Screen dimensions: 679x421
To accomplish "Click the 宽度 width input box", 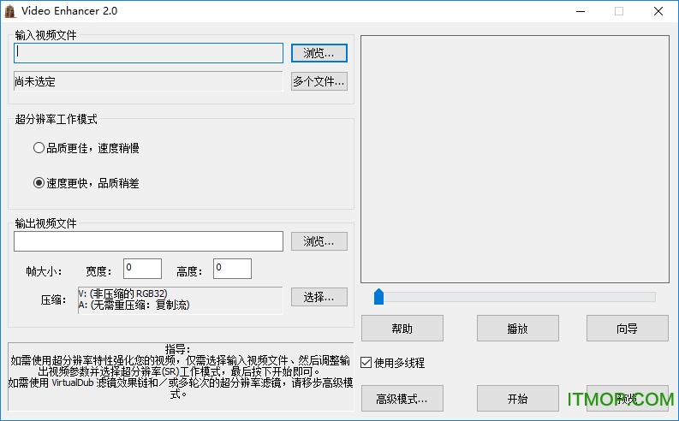I will (x=141, y=269).
